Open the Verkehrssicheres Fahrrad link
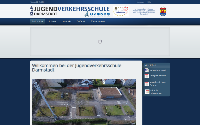Screen dimensions: 200x125 (158, 84)
